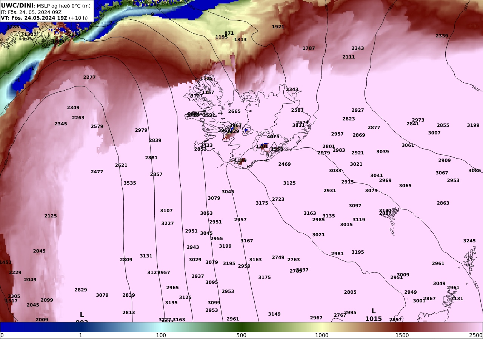Click the 2111 height value
This screenshot has height=339, width=483.
coord(349,57)
